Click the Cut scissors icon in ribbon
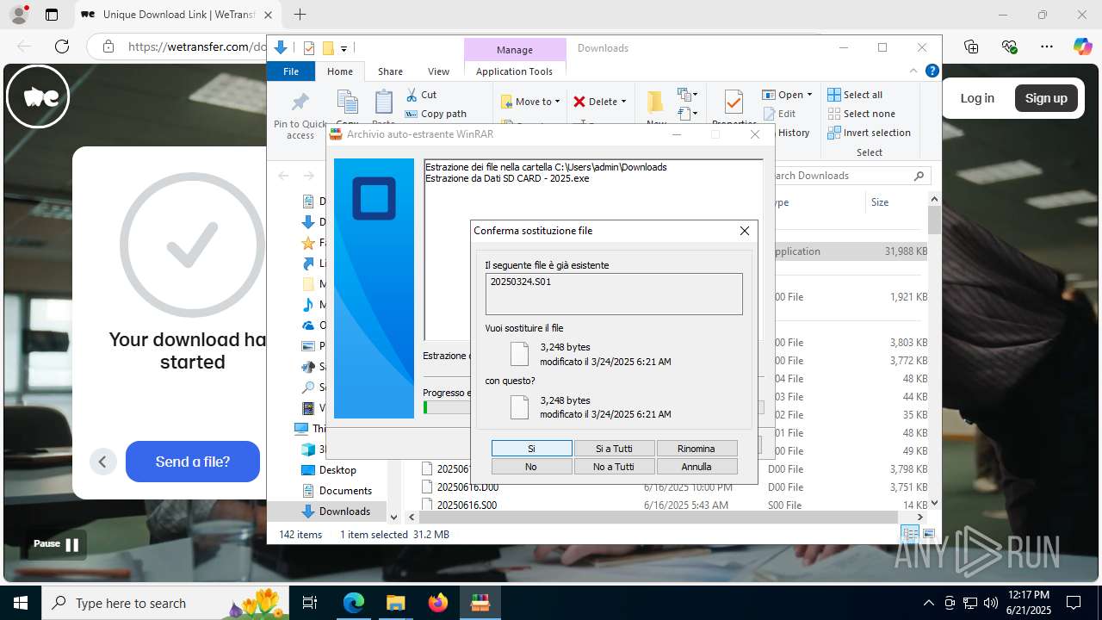Viewport: 1102px width, 620px height. tap(412, 95)
